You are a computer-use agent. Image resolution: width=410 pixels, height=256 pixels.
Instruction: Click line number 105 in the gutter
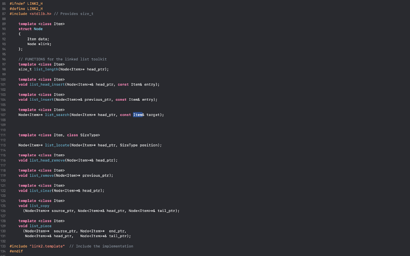[3, 105]
